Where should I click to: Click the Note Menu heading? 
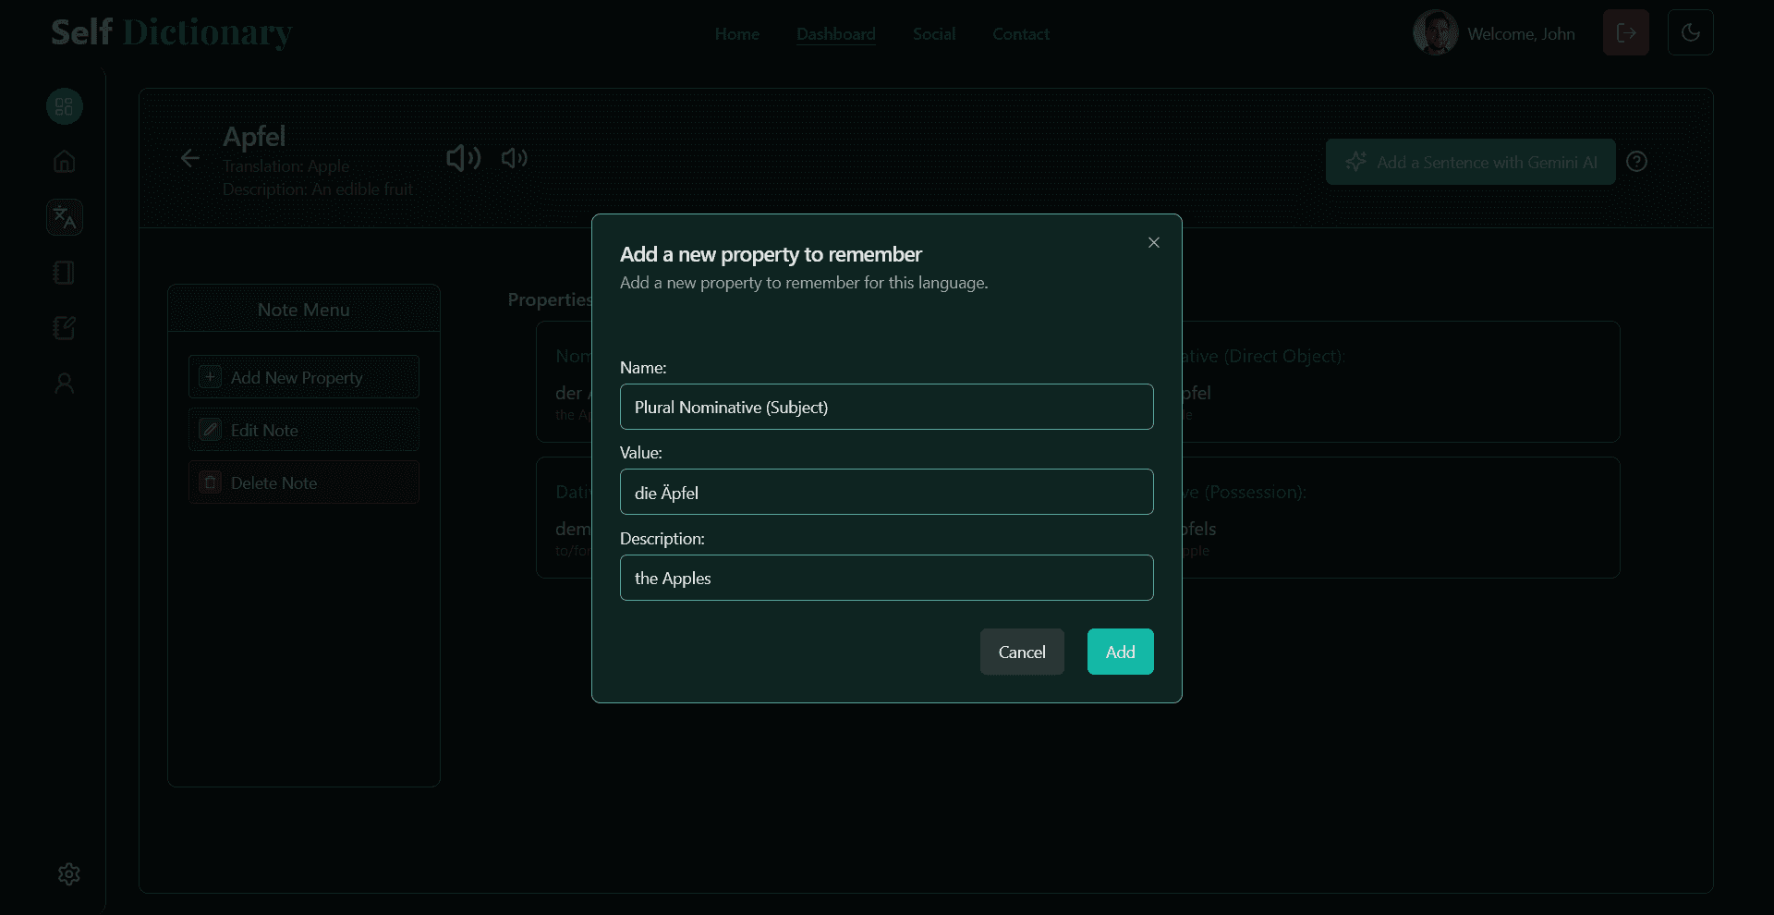click(304, 310)
